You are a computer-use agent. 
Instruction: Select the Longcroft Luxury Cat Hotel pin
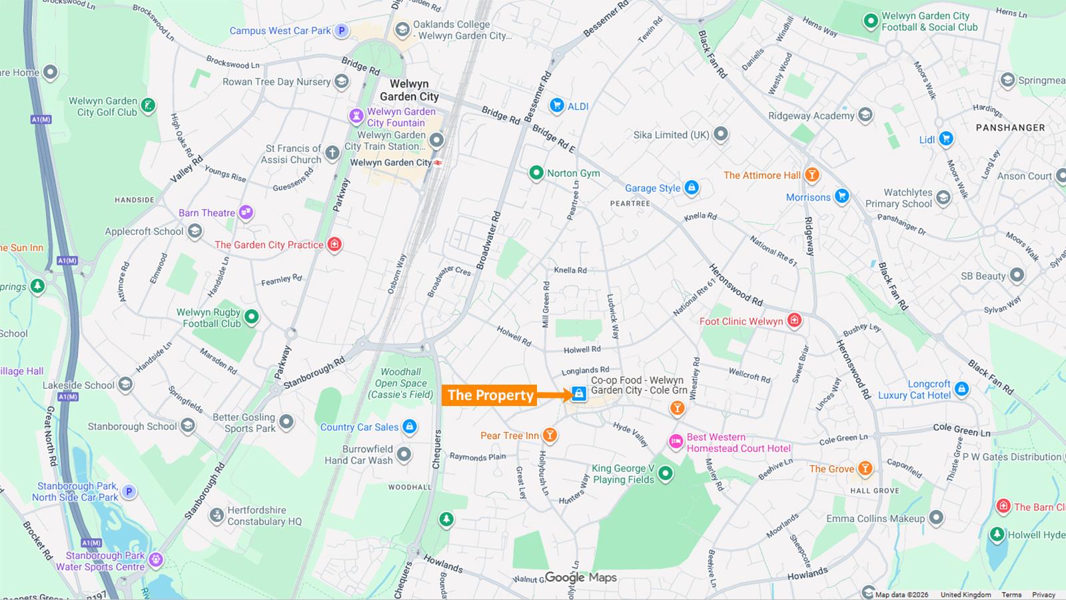[x=961, y=389]
